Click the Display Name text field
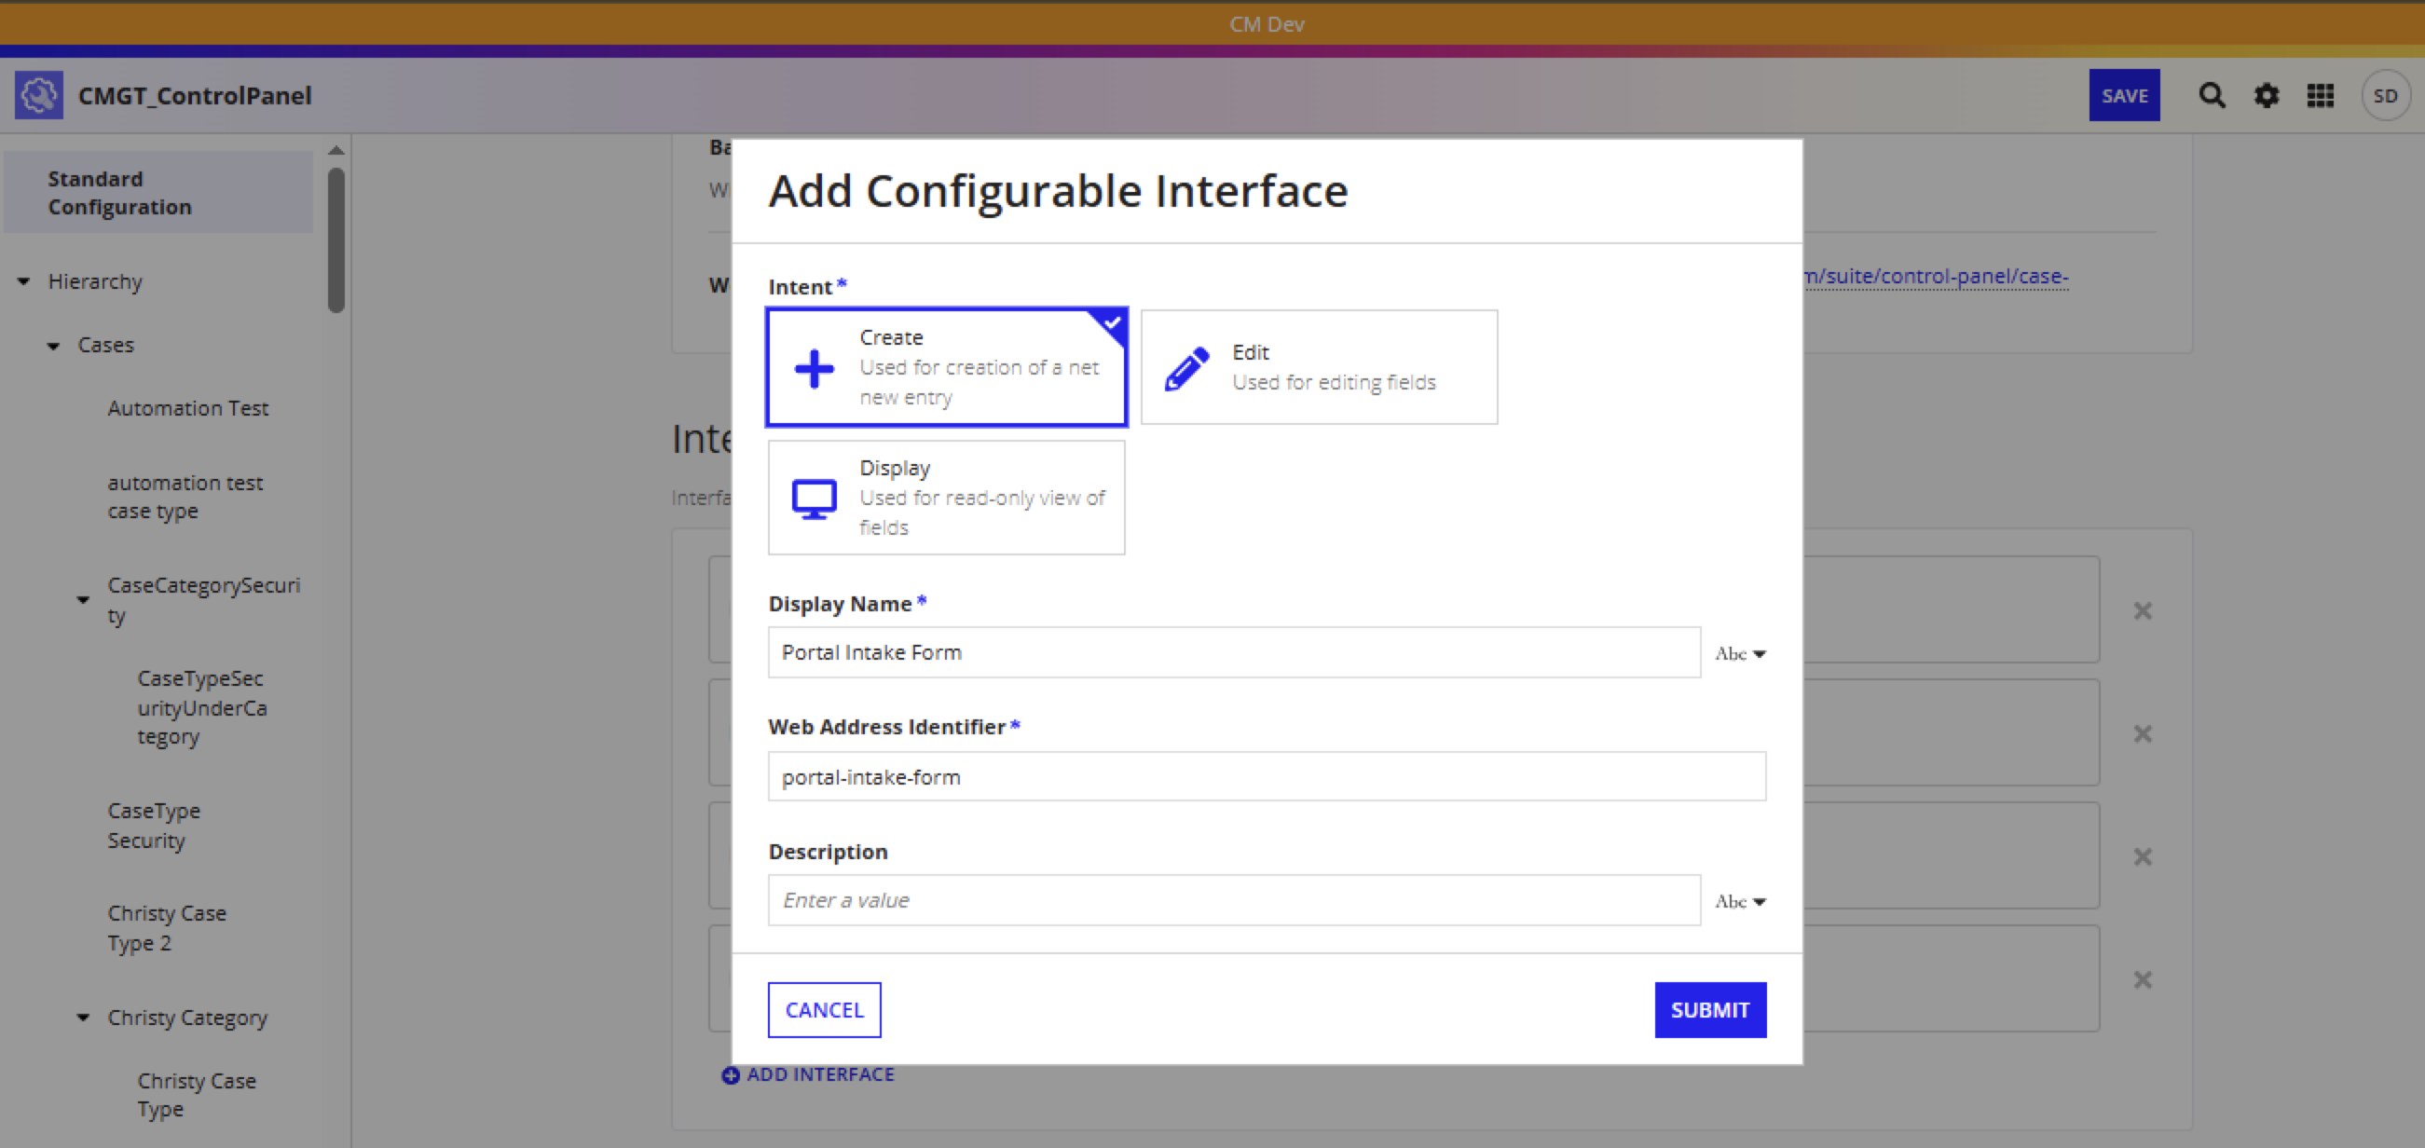This screenshot has height=1148, width=2425. (1233, 652)
